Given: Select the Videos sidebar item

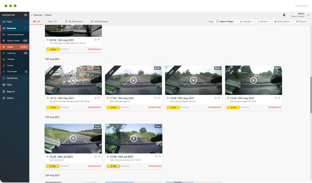Looking at the screenshot, I should [15, 47].
